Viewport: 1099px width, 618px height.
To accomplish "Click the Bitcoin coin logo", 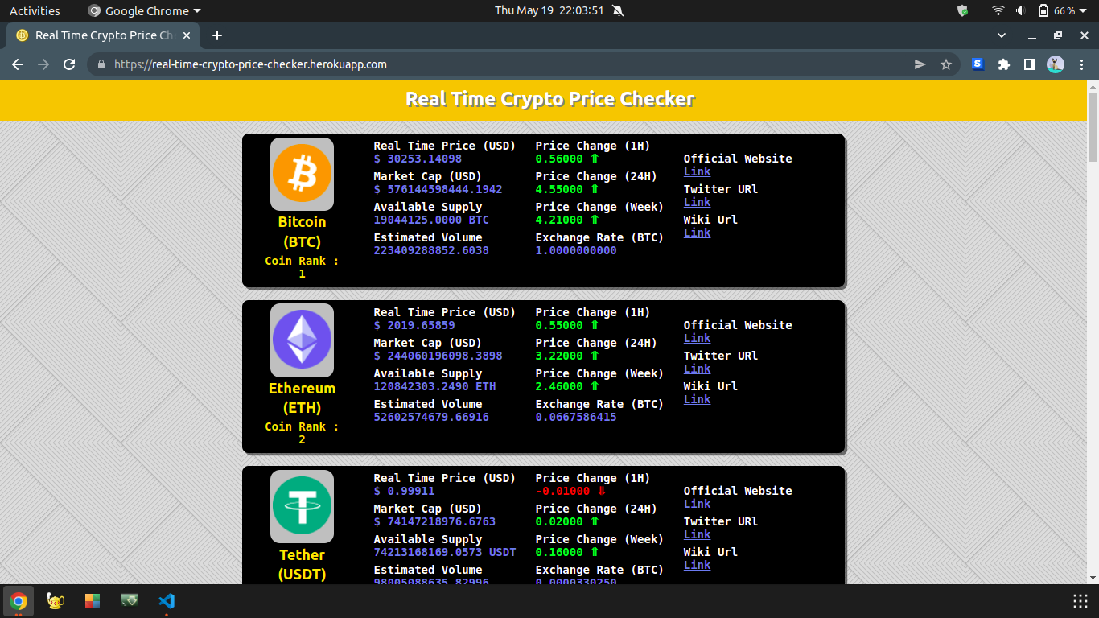I will (x=302, y=174).
